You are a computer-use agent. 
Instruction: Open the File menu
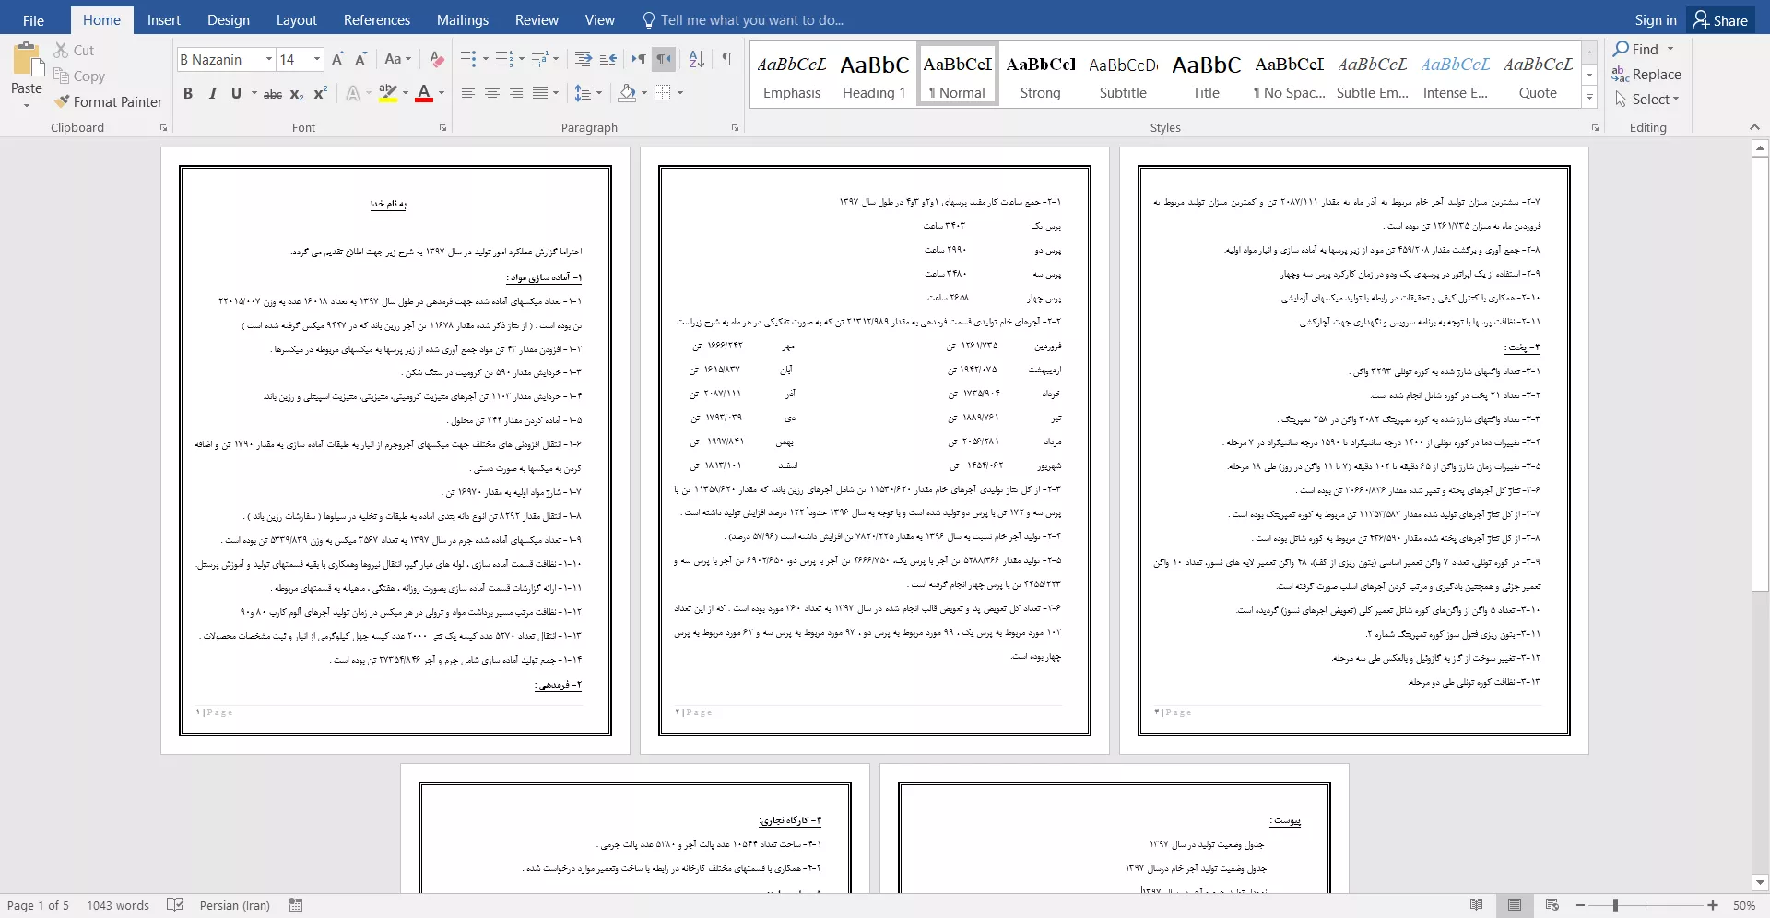(33, 20)
